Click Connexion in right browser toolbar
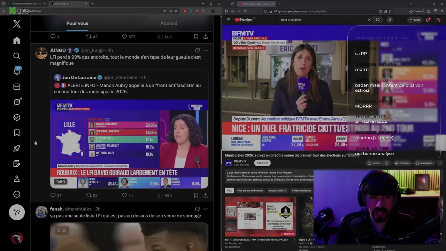 (417, 11)
